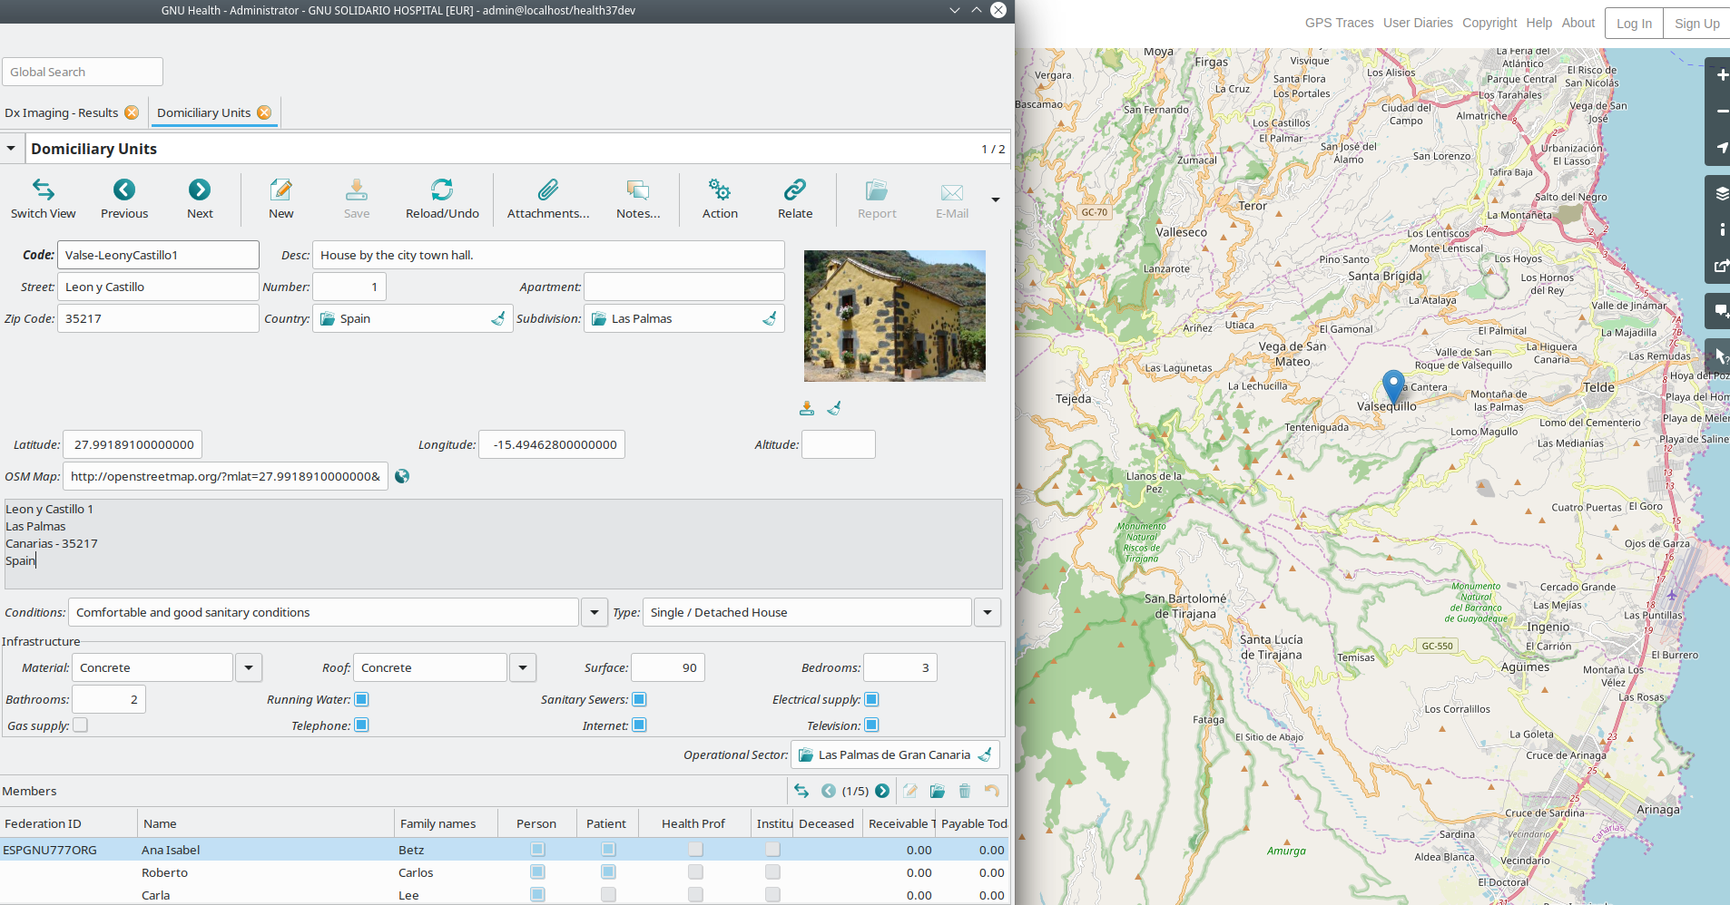1730x905 pixels.
Task: Delete the selected member with trash icon
Action: [x=965, y=791]
